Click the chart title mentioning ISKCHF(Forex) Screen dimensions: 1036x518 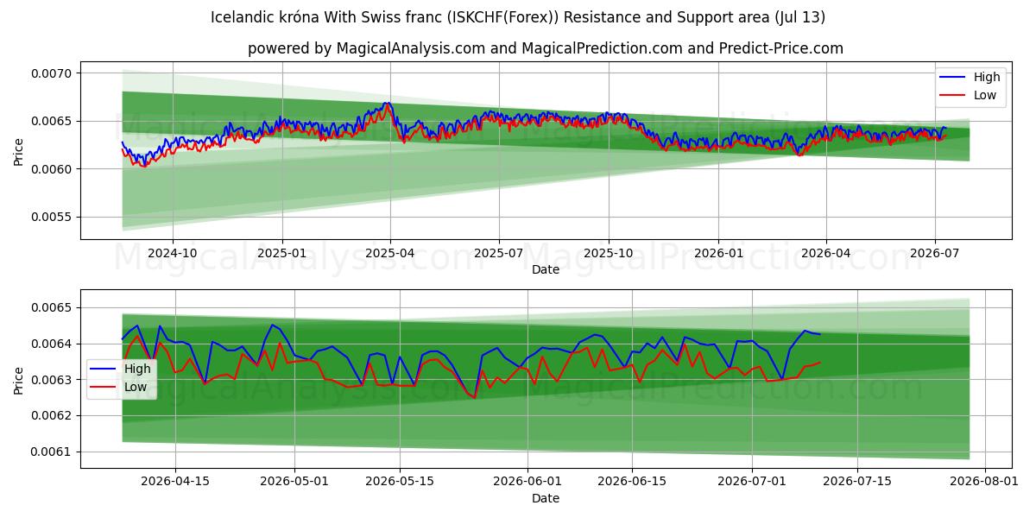518,17
